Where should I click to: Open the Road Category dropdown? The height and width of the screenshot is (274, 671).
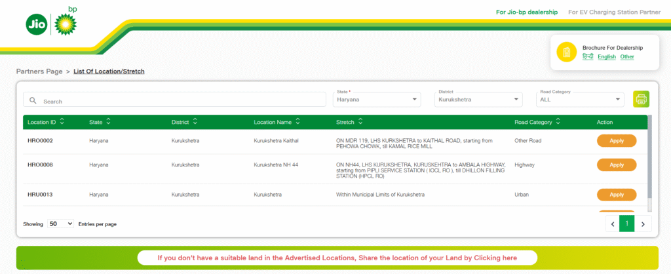click(580, 100)
